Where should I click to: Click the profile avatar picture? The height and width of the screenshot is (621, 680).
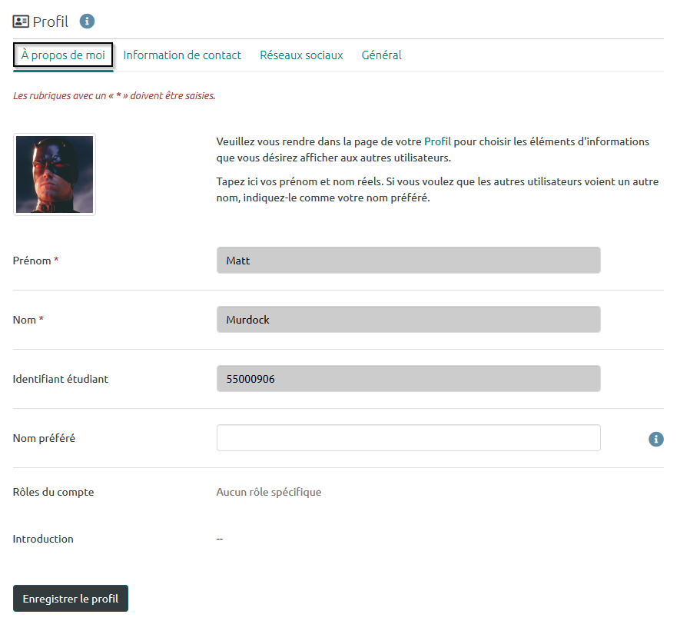click(55, 174)
